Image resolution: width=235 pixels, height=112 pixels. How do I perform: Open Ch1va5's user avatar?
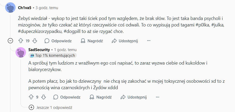click(x=10, y=8)
